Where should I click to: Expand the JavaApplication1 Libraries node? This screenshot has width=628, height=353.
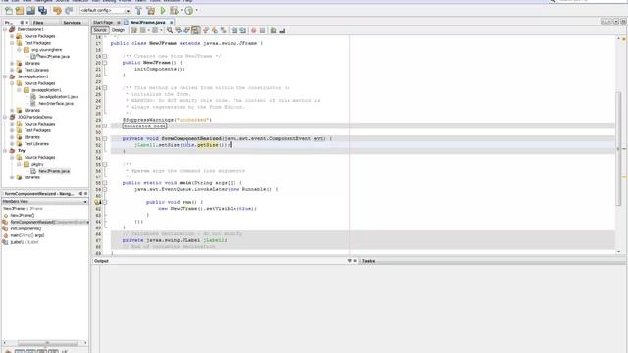pyautogui.click(x=12, y=110)
